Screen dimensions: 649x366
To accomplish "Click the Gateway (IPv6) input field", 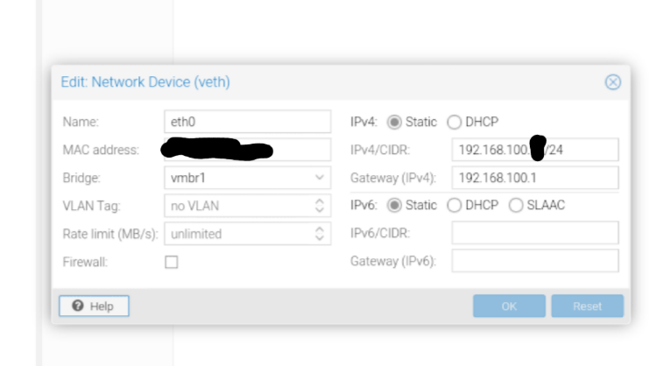I will pyautogui.click(x=535, y=262).
